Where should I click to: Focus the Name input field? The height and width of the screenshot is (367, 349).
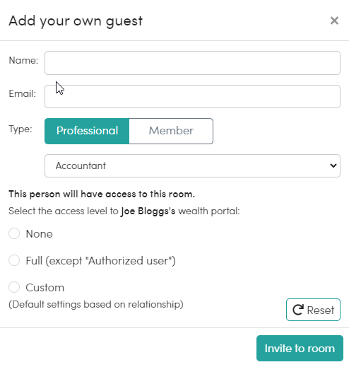pyautogui.click(x=192, y=63)
